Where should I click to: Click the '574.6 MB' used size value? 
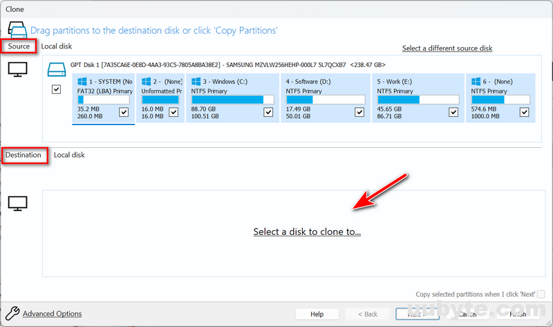tap(483, 109)
